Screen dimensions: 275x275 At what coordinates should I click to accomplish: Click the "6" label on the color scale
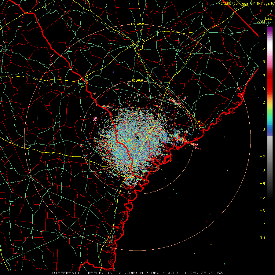[264, 48]
